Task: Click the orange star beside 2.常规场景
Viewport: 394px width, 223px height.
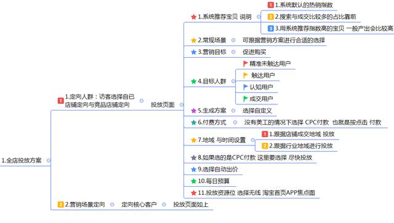Action: point(193,40)
